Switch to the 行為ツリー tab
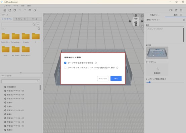The image size is (186, 133). click(x=154, y=15)
